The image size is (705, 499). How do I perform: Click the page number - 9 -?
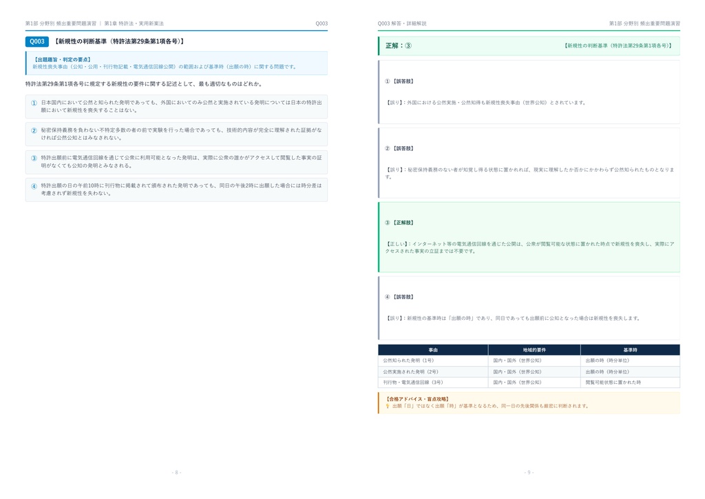(x=529, y=472)
